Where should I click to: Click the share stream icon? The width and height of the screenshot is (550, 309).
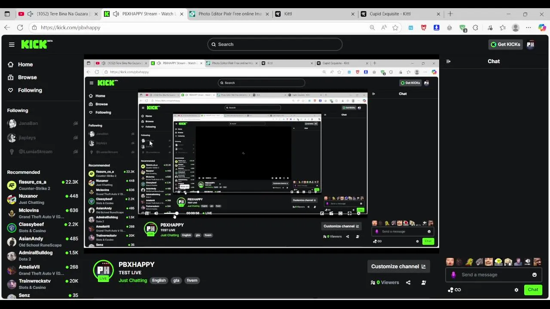pyautogui.click(x=408, y=282)
